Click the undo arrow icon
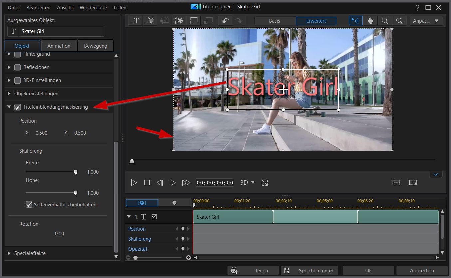Viewport: 451px width, 278px height. (x=225, y=21)
